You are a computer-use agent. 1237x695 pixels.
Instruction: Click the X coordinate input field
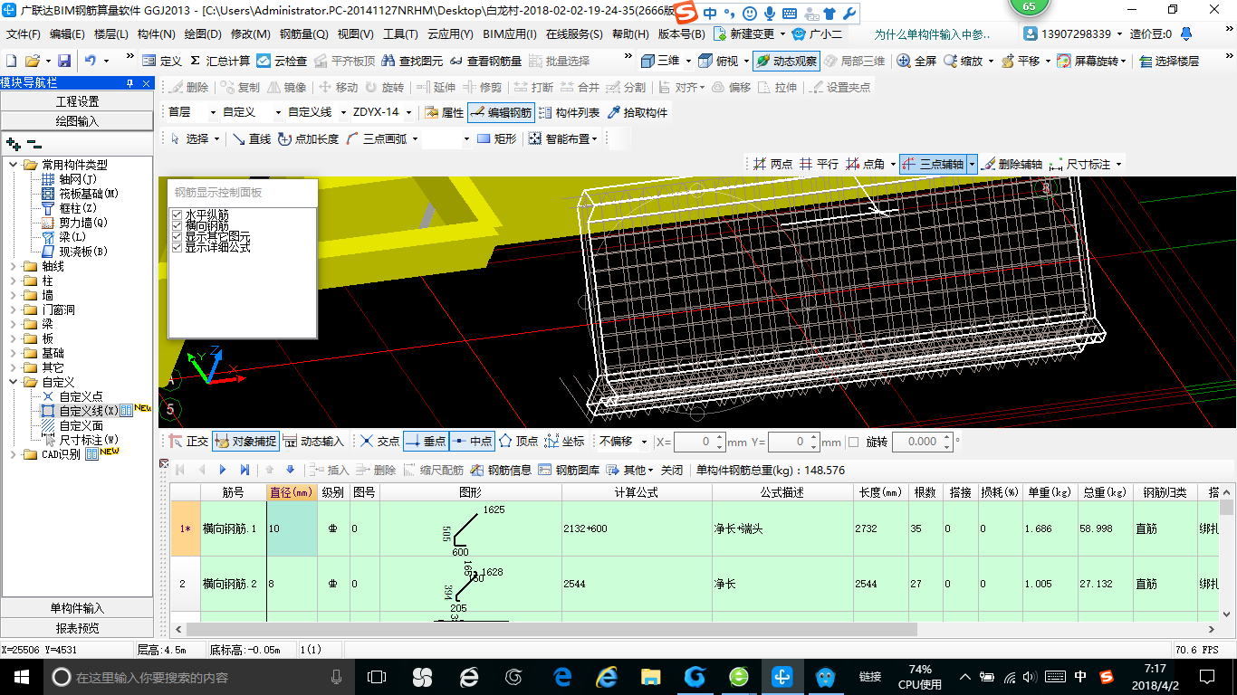pyautogui.click(x=695, y=442)
